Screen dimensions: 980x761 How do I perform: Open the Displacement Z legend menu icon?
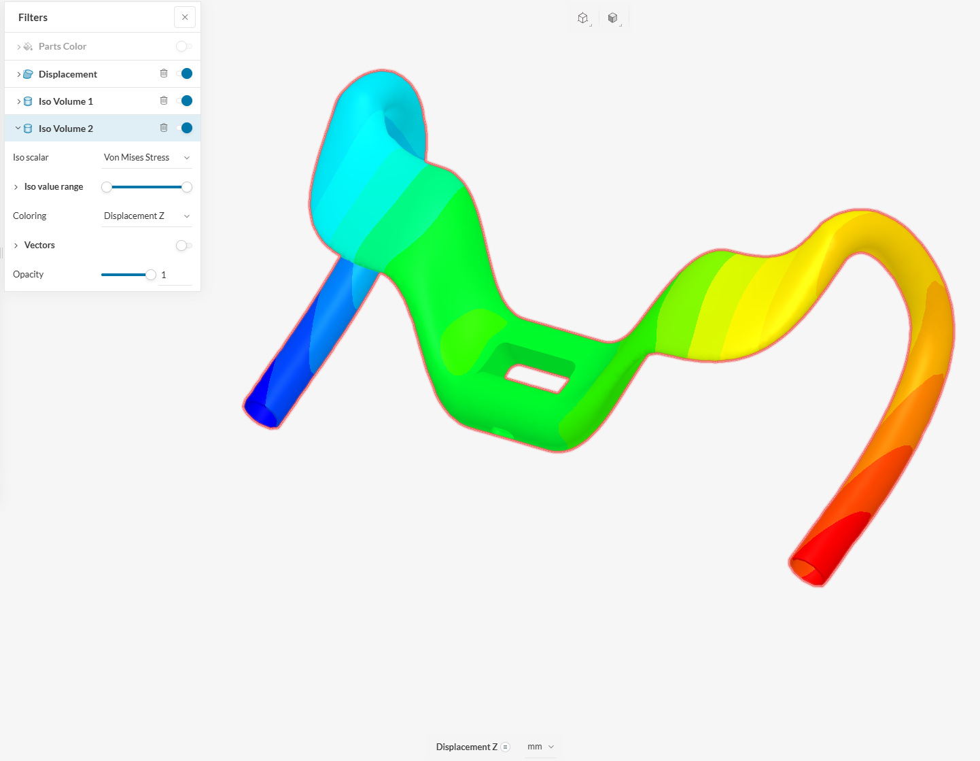506,747
